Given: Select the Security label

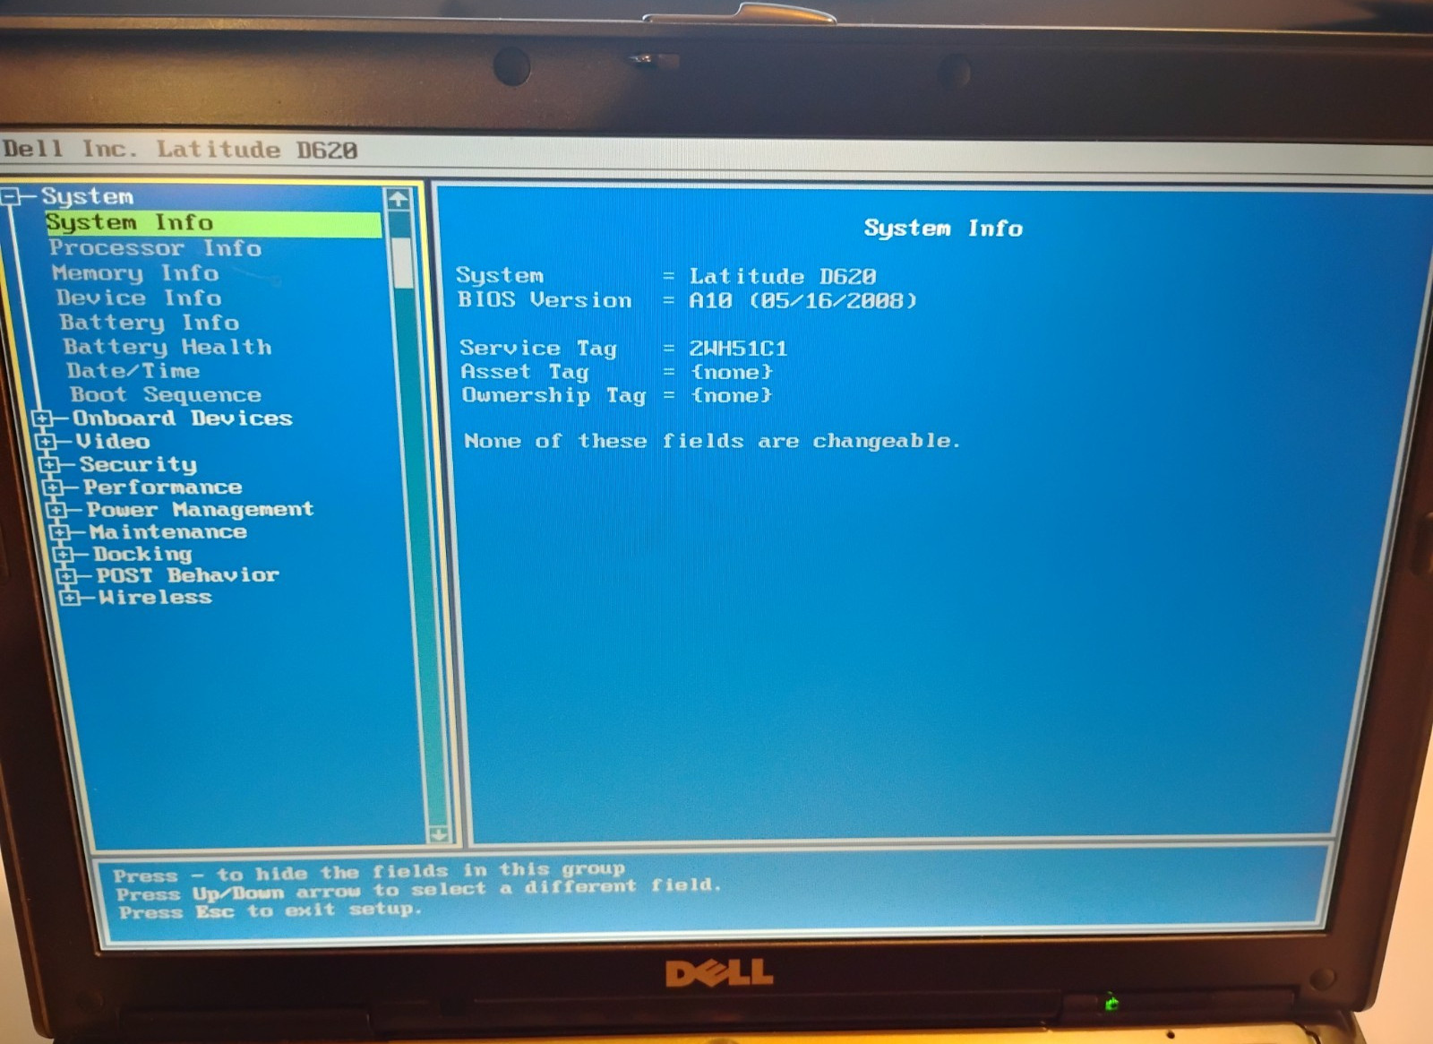Looking at the screenshot, I should pyautogui.click(x=138, y=464).
